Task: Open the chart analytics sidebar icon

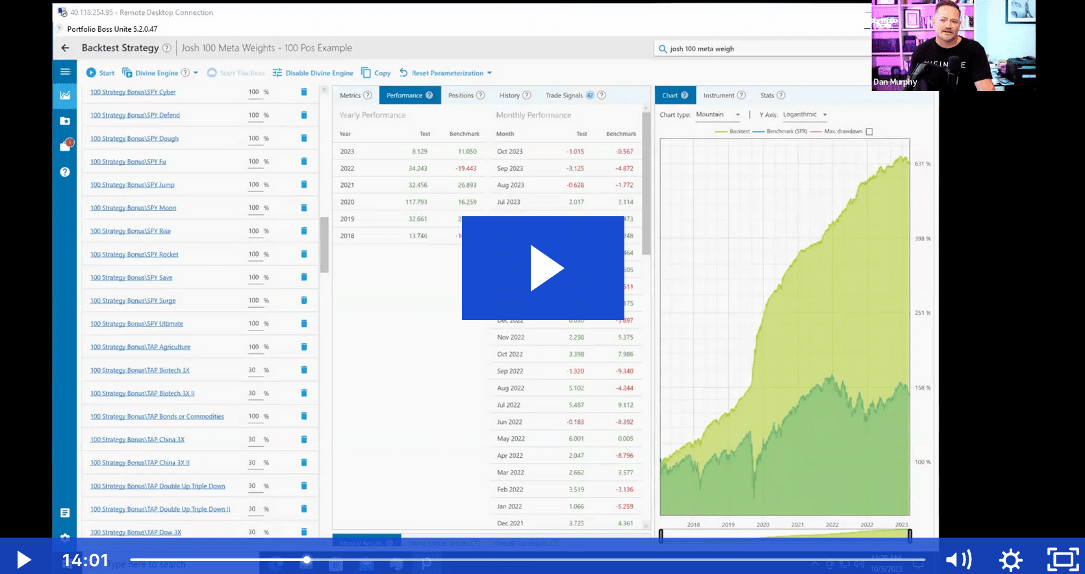Action: pyautogui.click(x=65, y=95)
